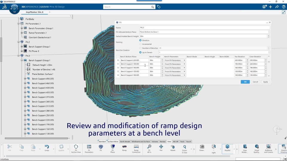Screen dimensions: 287x161
Task: Open Visual Quality settings
Action: coord(257,148)
